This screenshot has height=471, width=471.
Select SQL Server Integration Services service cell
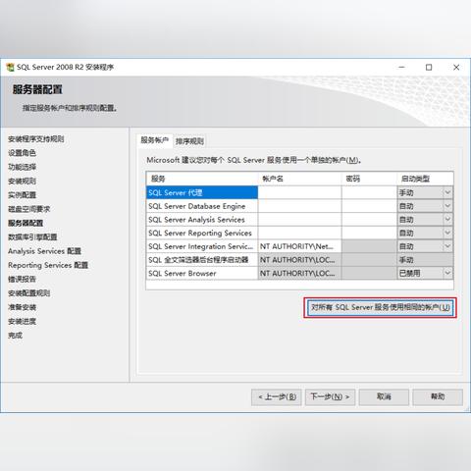pyautogui.click(x=202, y=246)
